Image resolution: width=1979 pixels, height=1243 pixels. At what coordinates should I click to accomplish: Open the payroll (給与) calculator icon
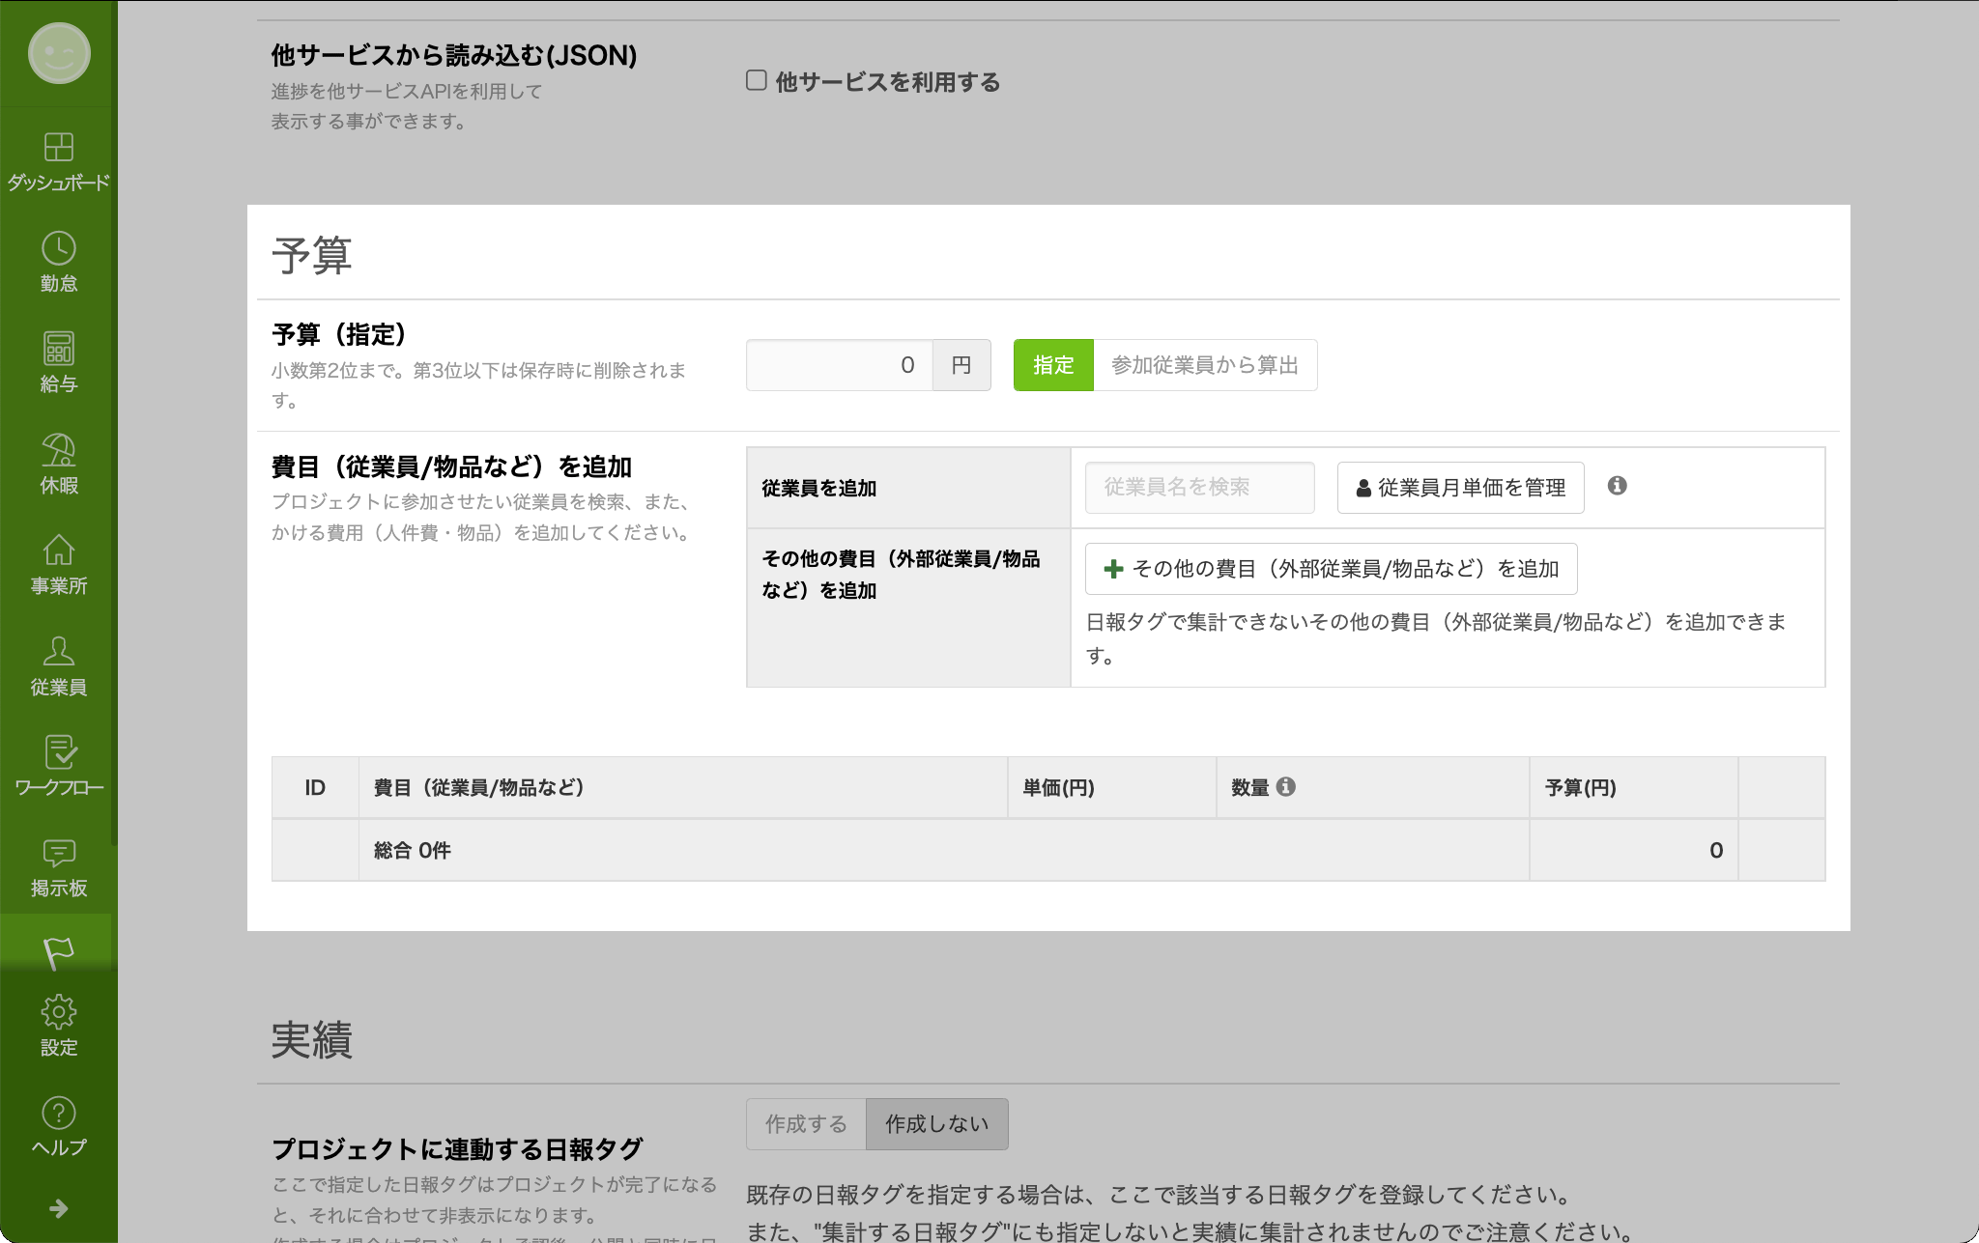tap(58, 361)
